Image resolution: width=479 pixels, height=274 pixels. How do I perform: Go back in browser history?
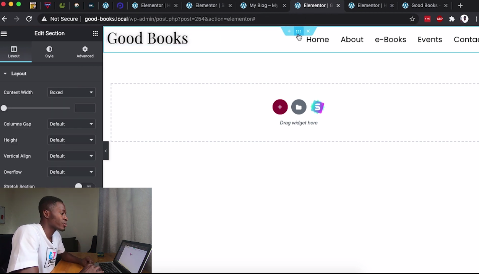click(x=5, y=19)
